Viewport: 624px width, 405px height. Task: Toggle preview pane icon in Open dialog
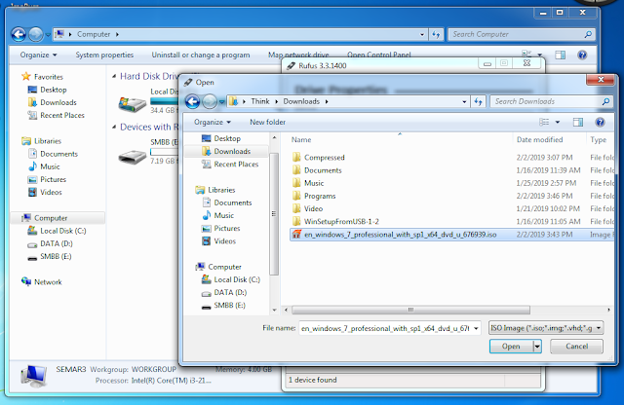point(578,122)
